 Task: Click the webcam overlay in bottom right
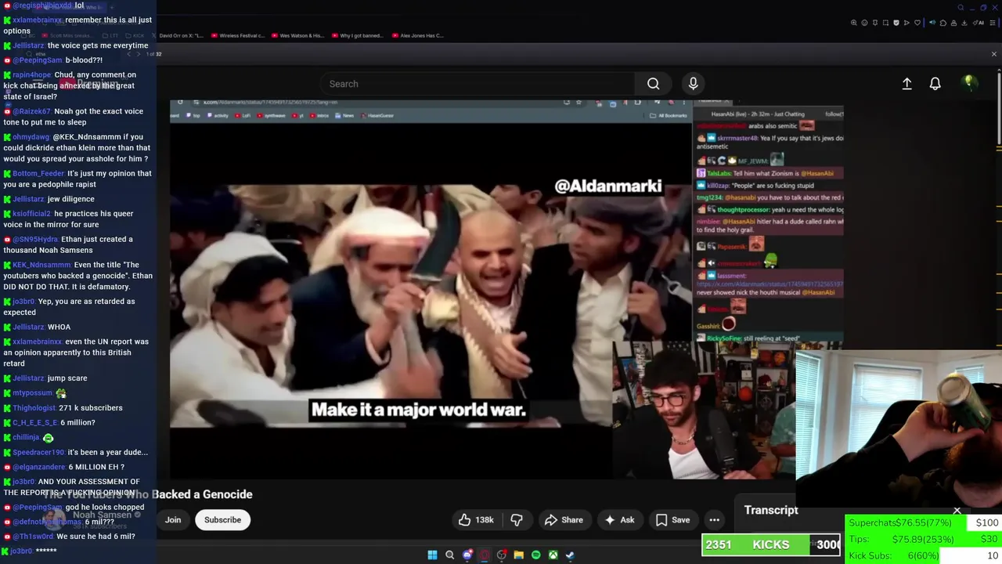coord(899,428)
